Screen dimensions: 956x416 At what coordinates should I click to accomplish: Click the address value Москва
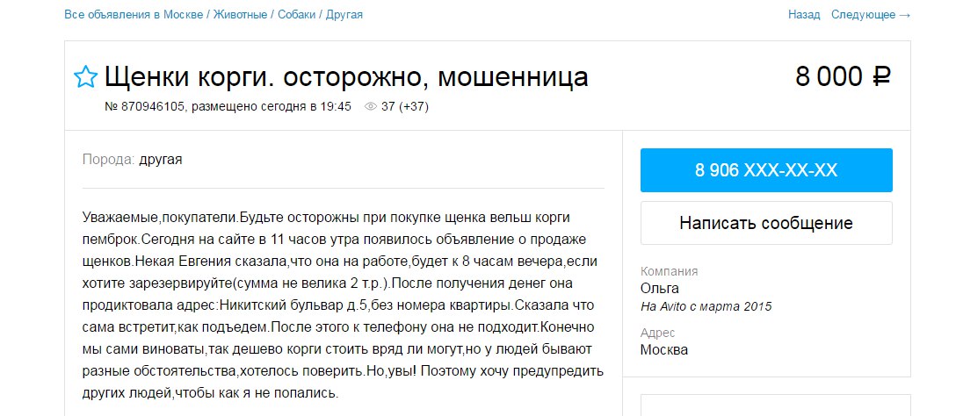[664, 349]
